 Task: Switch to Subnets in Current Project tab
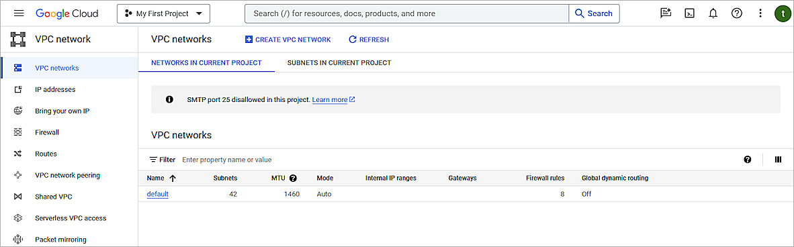point(339,63)
